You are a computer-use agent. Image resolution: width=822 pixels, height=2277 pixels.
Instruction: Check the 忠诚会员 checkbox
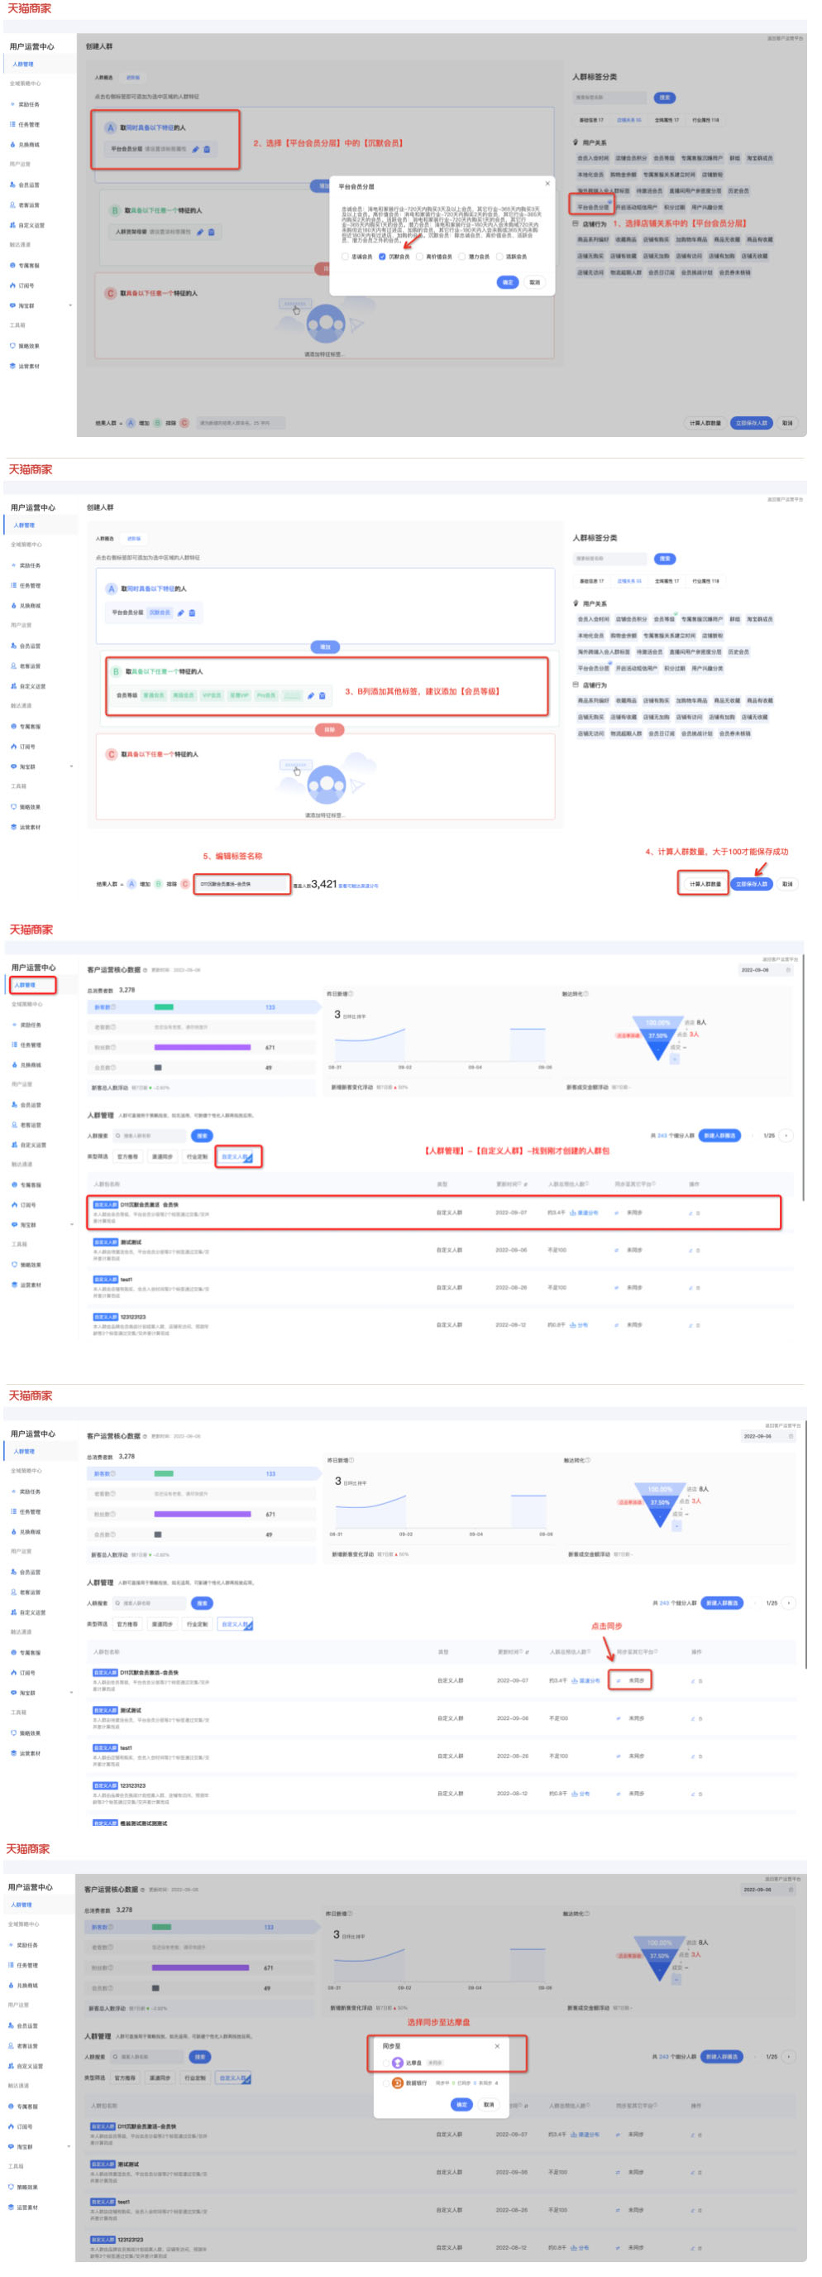tap(344, 257)
